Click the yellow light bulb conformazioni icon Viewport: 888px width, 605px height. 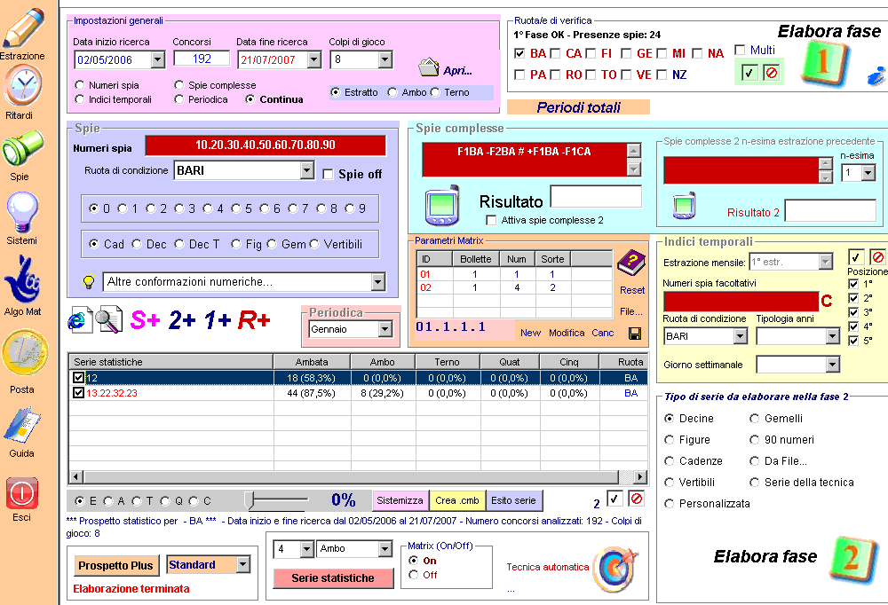tap(88, 281)
